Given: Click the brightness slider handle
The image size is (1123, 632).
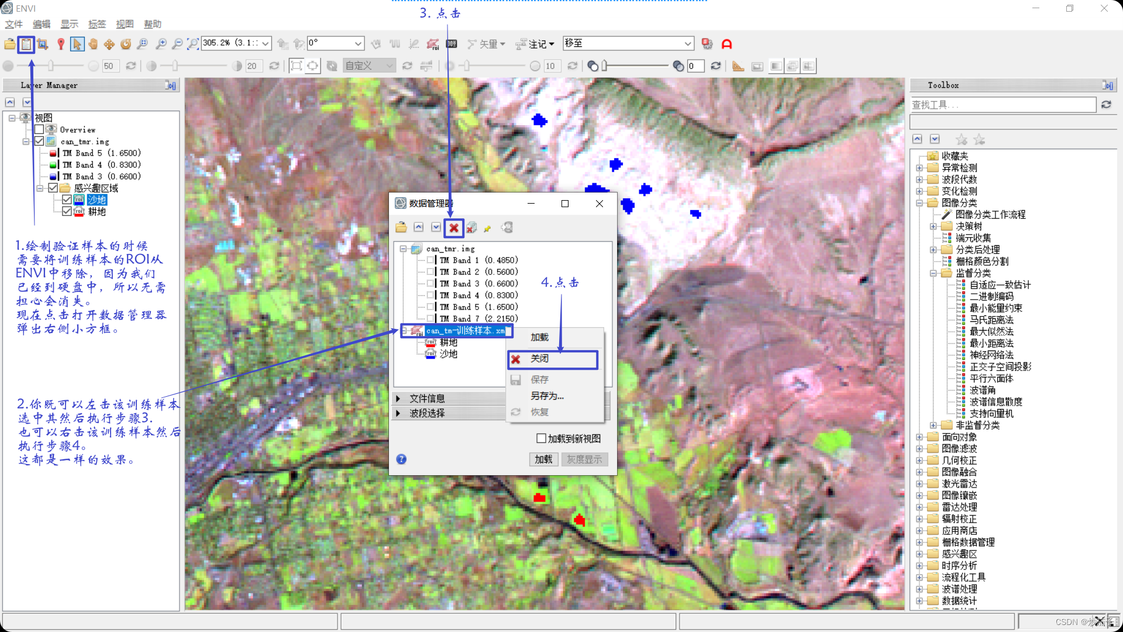Looking at the screenshot, I should pyautogui.click(x=51, y=66).
